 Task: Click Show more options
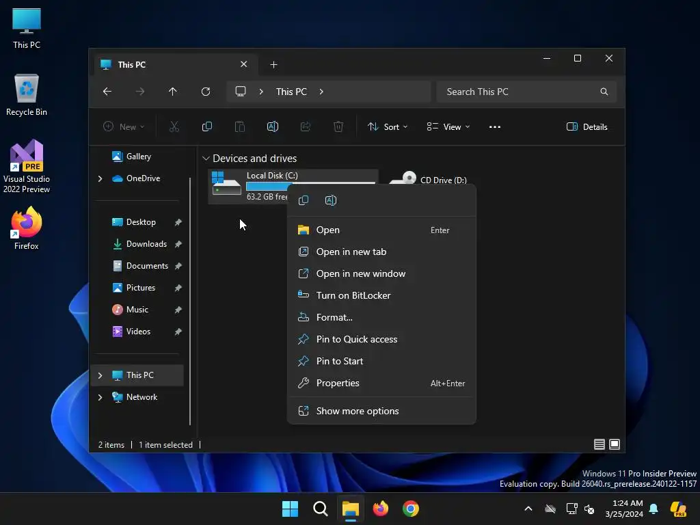pos(381,411)
